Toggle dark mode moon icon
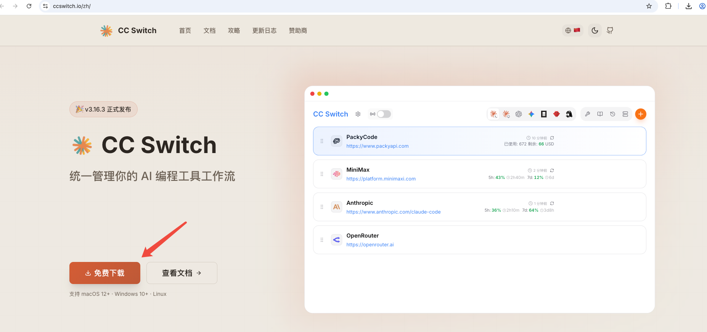 click(x=595, y=30)
